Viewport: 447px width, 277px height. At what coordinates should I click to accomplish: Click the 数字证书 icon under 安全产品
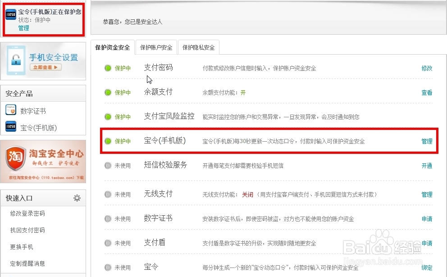(x=11, y=110)
